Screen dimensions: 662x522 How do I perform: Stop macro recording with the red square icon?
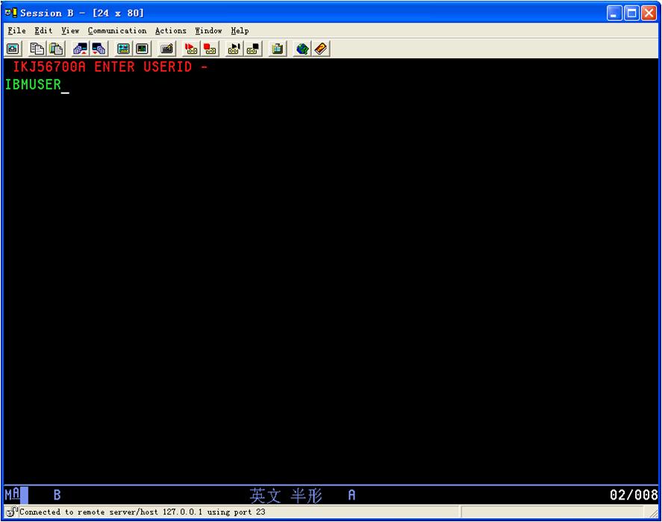(x=210, y=49)
